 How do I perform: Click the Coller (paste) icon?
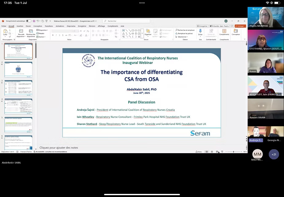[x=5, y=32]
